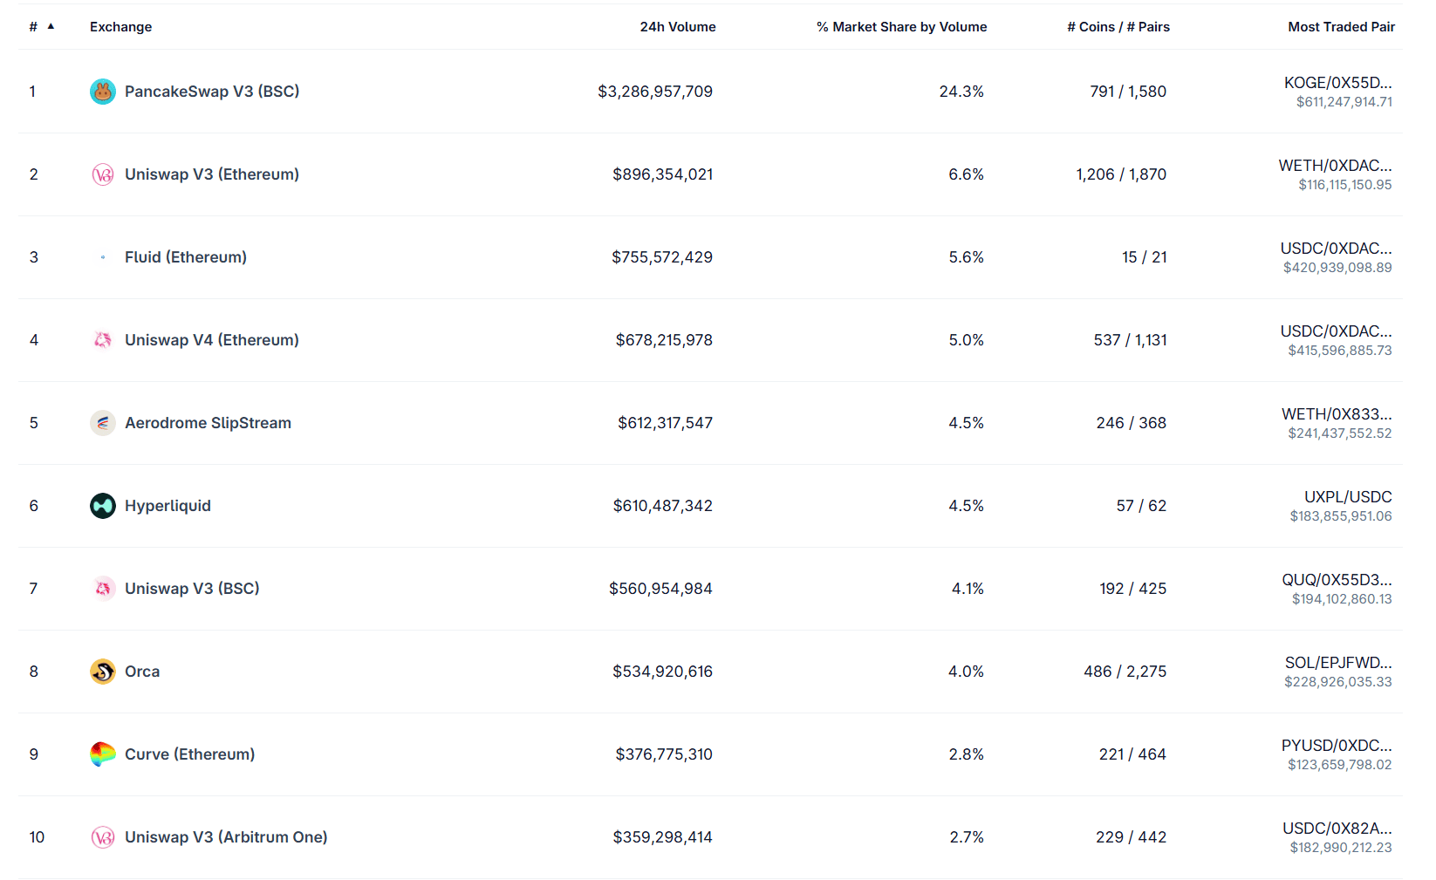Click the Uniswap V3 (BSC) logo icon
This screenshot has width=1436, height=880.
coord(103,589)
